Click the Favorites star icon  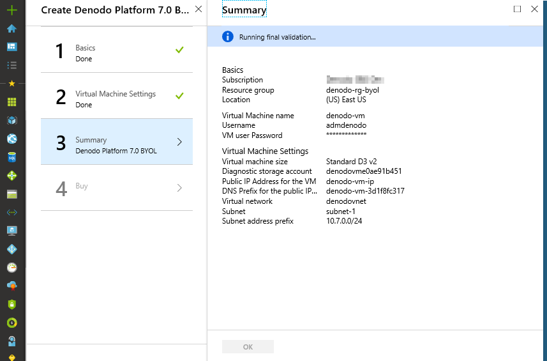point(12,84)
